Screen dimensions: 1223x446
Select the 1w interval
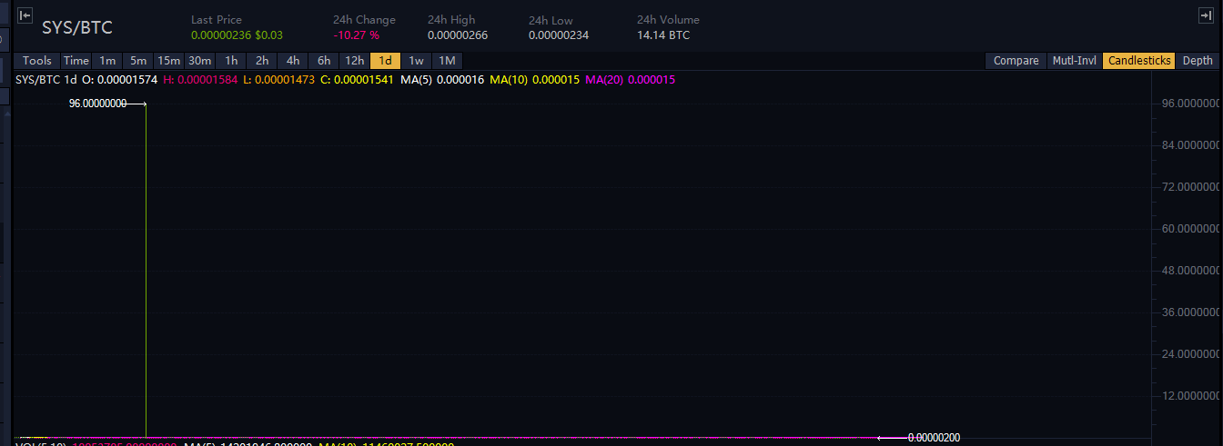click(416, 61)
